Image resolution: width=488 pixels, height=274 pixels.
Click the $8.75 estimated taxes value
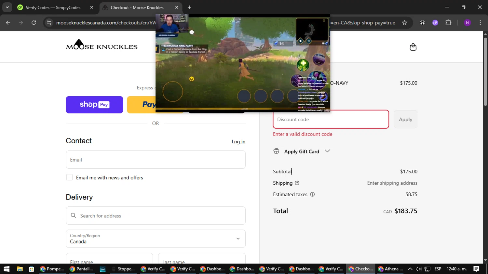click(x=411, y=194)
